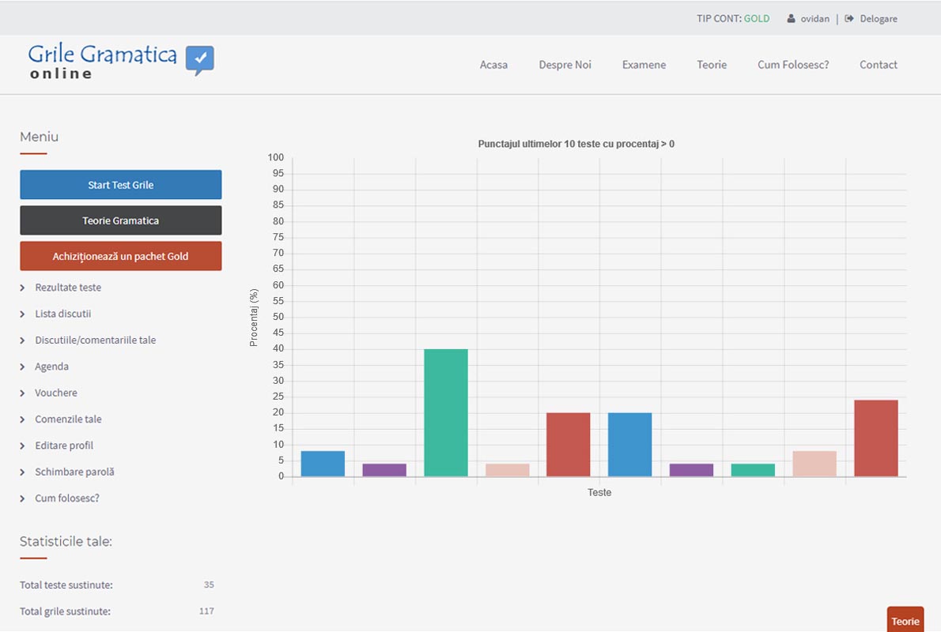941x632 pixels.
Task: Go to the Examene menu page
Action: coord(644,65)
